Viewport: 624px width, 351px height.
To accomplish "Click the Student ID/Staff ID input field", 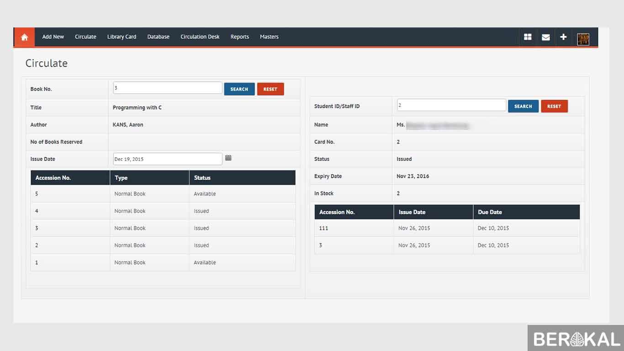I will 451,105.
